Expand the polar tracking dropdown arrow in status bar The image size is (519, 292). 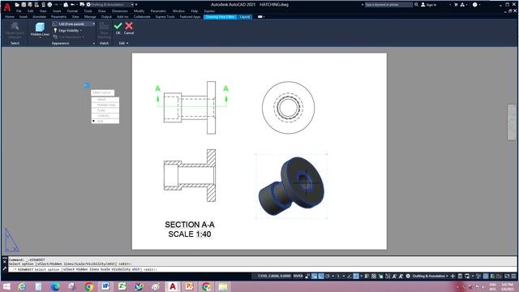point(332,276)
